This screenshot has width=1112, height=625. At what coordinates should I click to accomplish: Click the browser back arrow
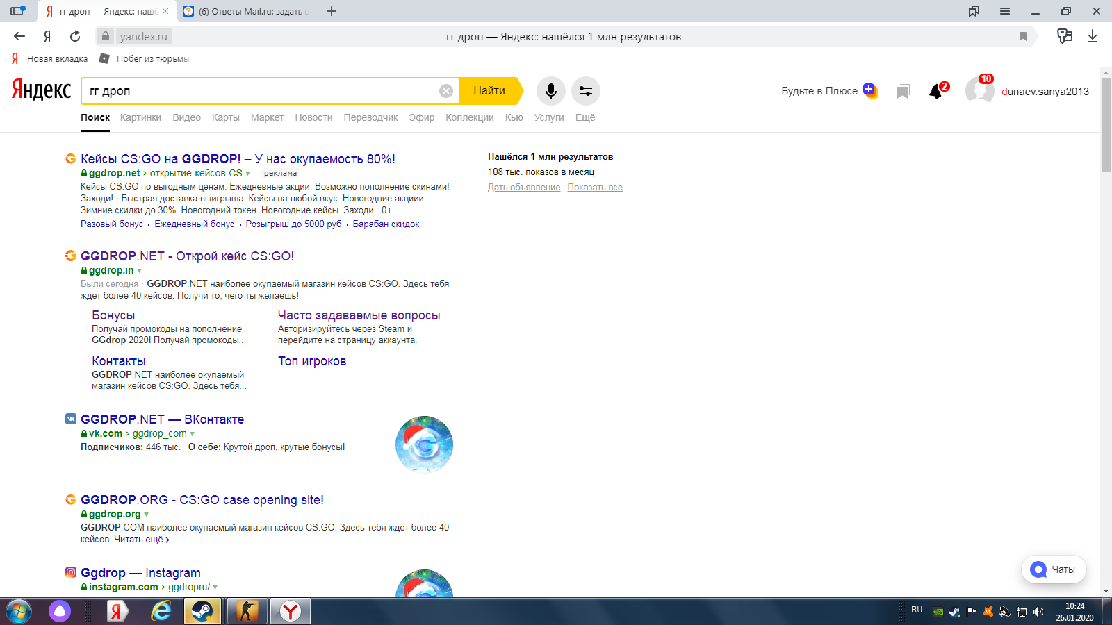tap(19, 36)
